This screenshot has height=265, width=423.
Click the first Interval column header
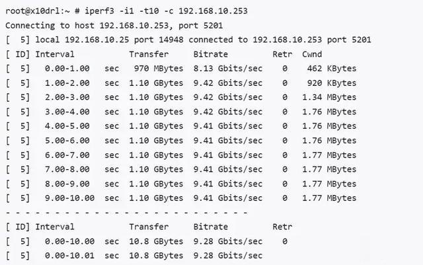54,54
